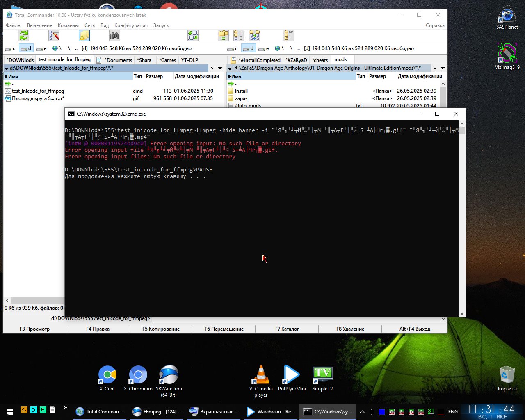
Task: Show hidden system tray icons chevron
Action: pyautogui.click(x=362, y=411)
